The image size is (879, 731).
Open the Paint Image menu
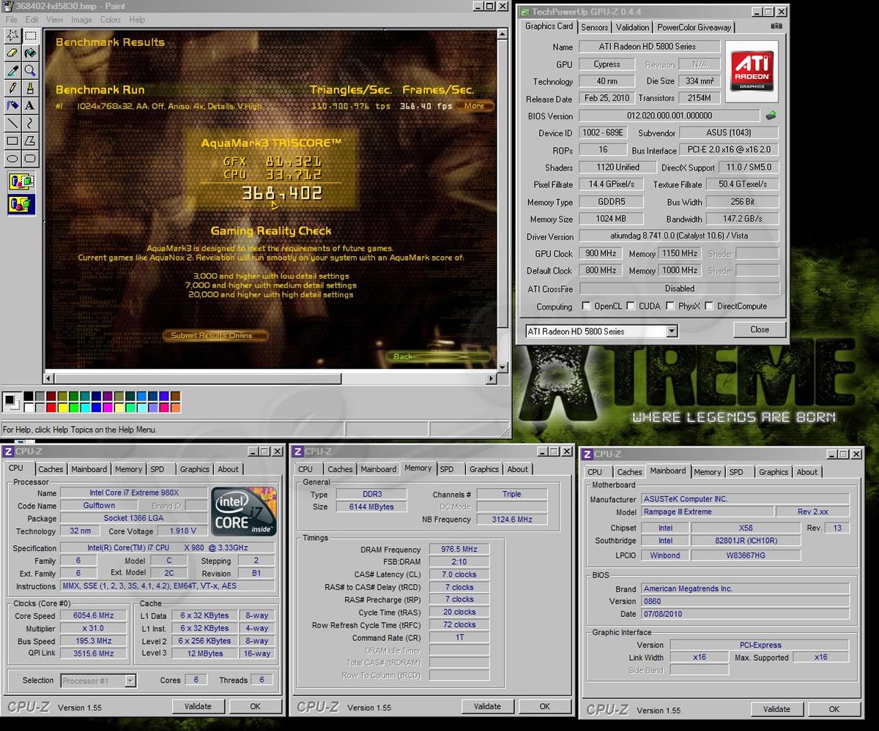coord(81,20)
